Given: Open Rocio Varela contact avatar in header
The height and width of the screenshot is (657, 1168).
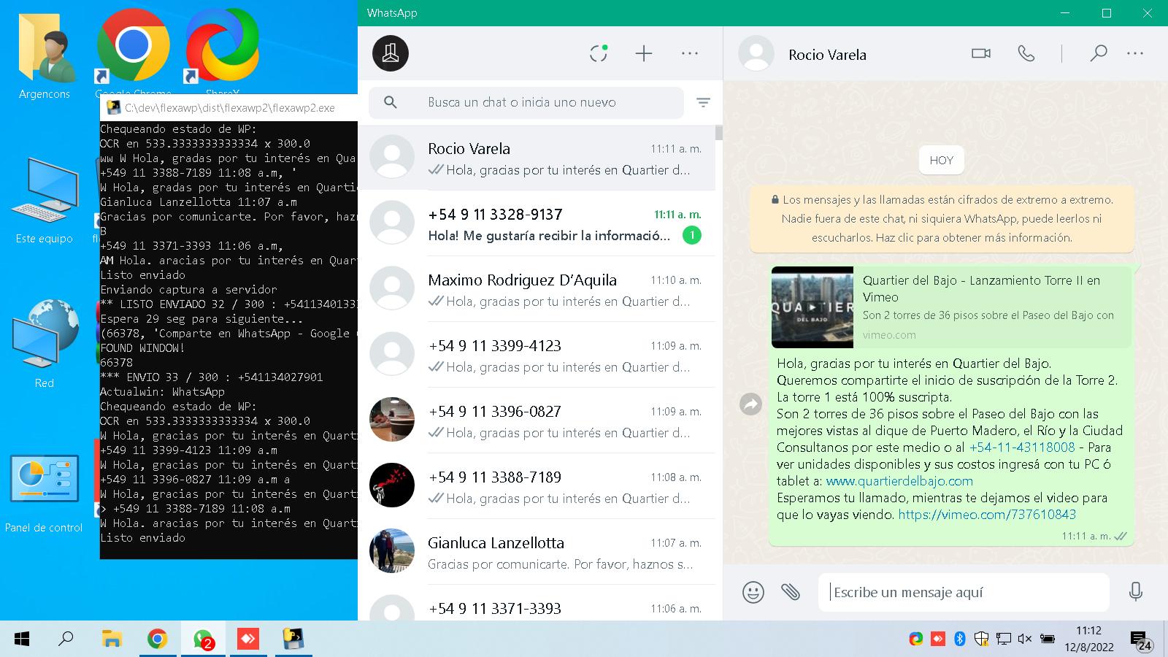Looking at the screenshot, I should click(x=756, y=53).
